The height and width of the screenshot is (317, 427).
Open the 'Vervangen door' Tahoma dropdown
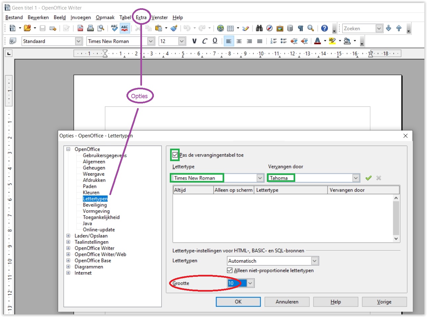356,178
